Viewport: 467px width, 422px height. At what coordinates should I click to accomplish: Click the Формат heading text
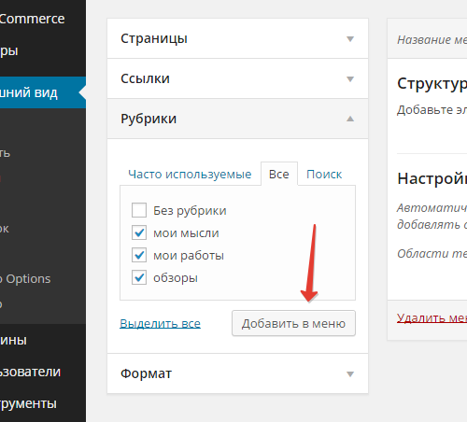click(146, 373)
